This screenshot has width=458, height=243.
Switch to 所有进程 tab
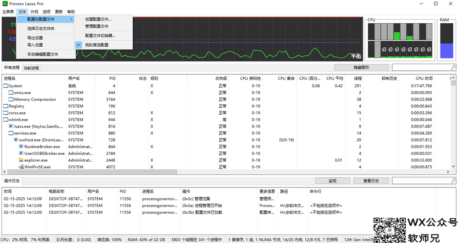pyautogui.click(x=12, y=67)
